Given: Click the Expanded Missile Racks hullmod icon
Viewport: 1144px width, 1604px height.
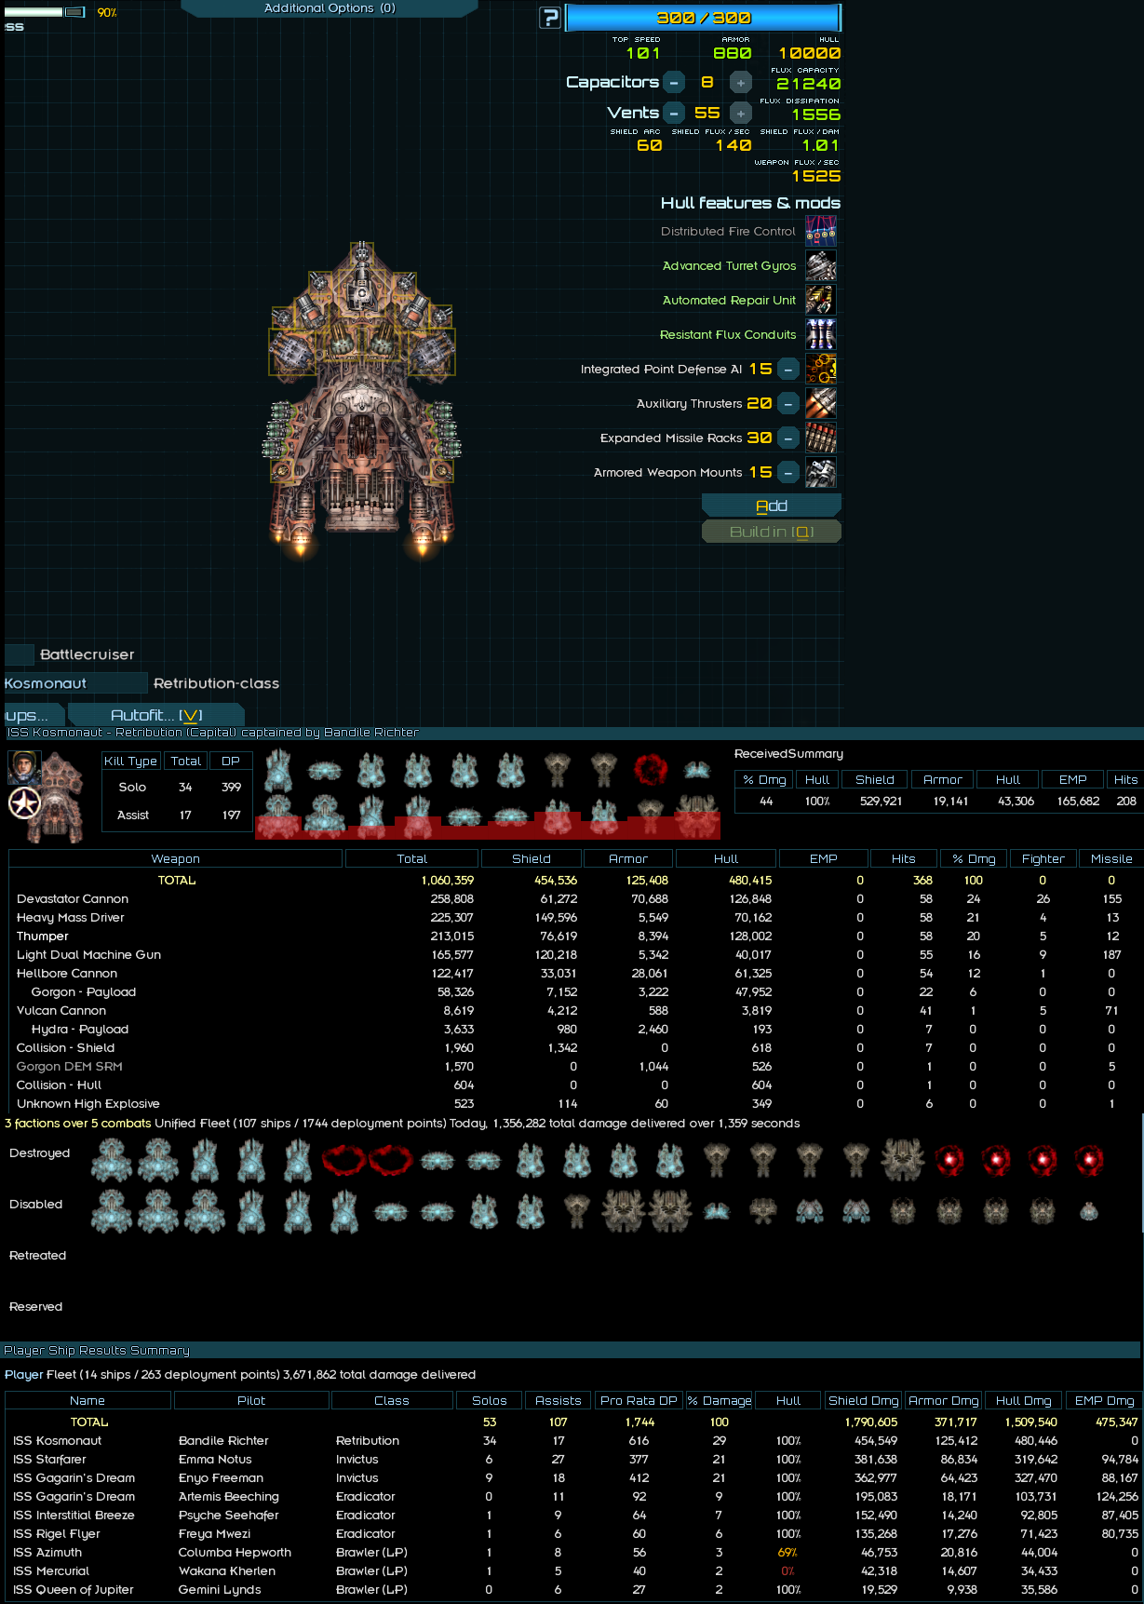Looking at the screenshot, I should click(821, 438).
